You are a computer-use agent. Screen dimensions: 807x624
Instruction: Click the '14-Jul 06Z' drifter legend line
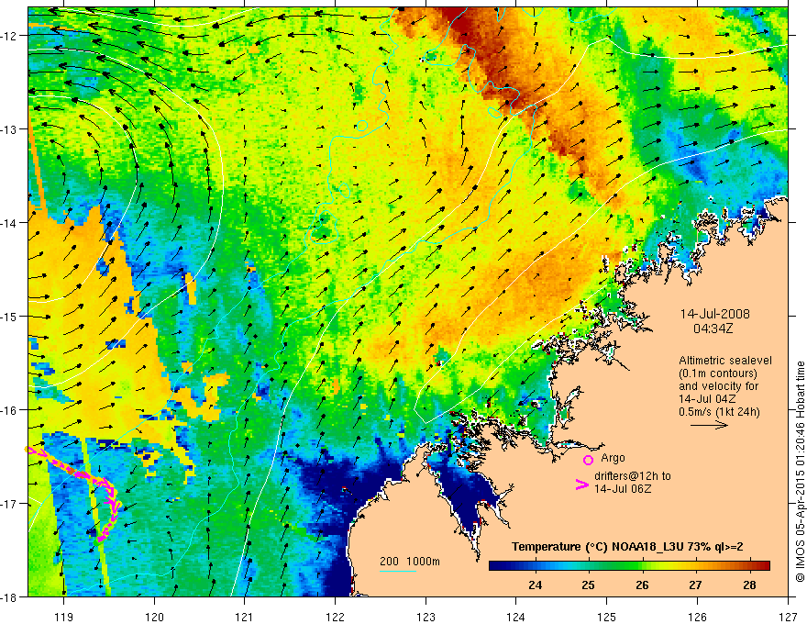(623, 488)
